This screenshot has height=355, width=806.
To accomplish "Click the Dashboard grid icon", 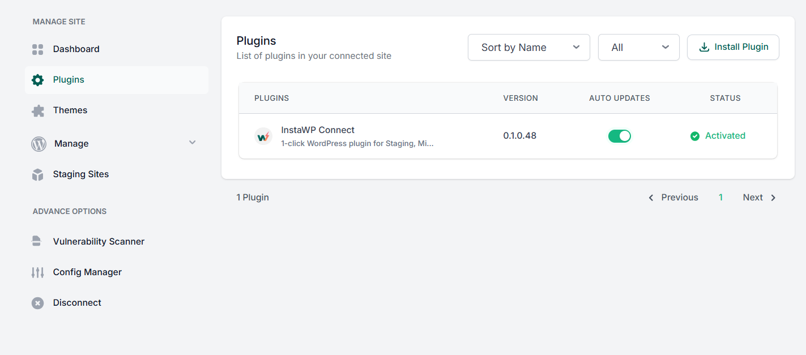I will pyautogui.click(x=37, y=49).
